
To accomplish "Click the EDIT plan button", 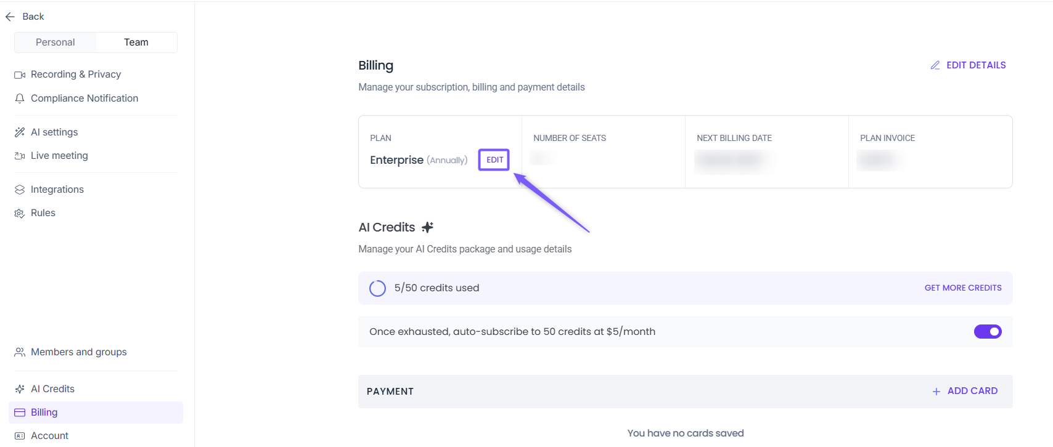I will tap(494, 160).
